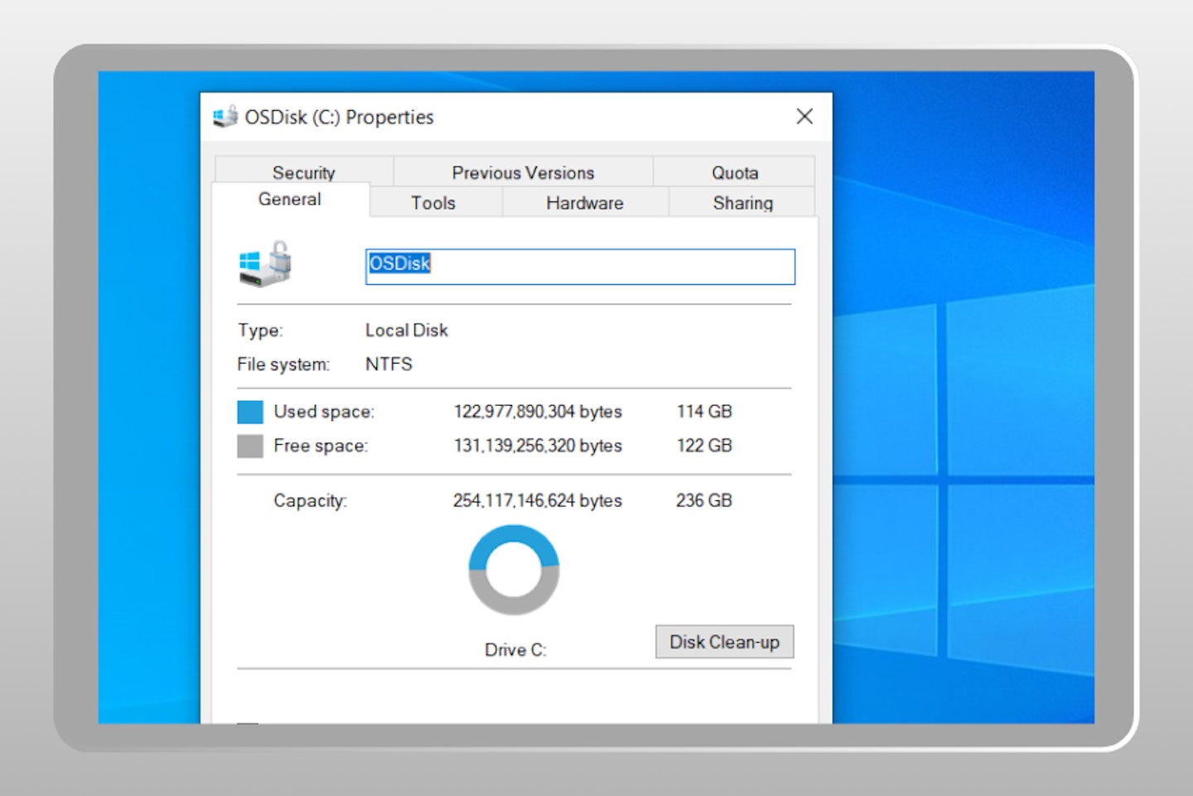This screenshot has width=1193, height=796.
Task: Click the '254,117,146,624 bytes' capacity value
Action: coord(538,500)
